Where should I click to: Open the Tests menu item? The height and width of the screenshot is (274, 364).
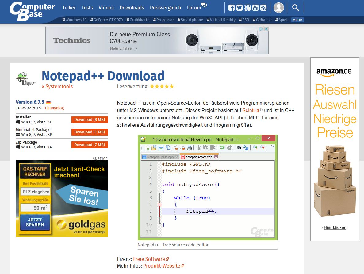pos(87,8)
